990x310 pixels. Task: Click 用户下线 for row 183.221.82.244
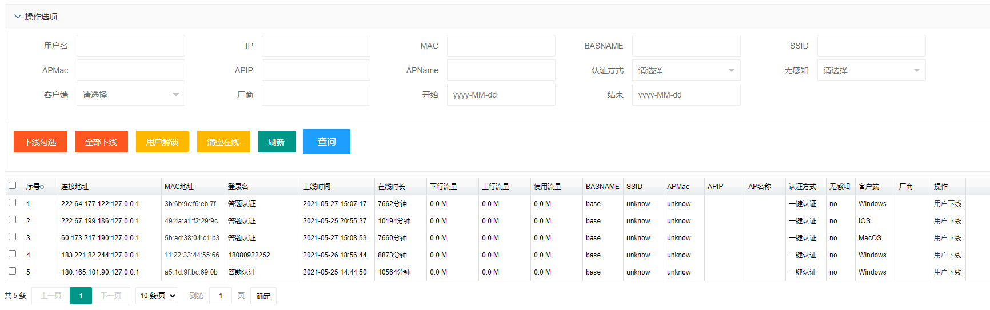[947, 255]
